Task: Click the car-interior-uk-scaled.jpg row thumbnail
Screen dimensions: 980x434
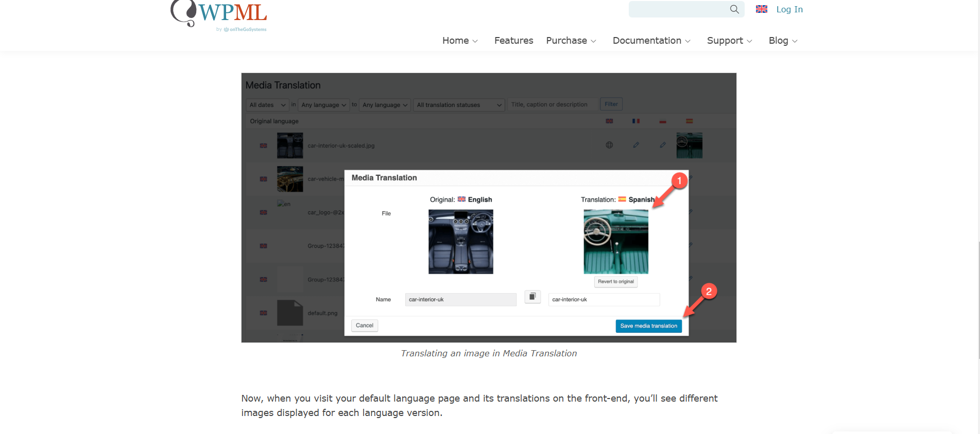Action: (x=290, y=146)
